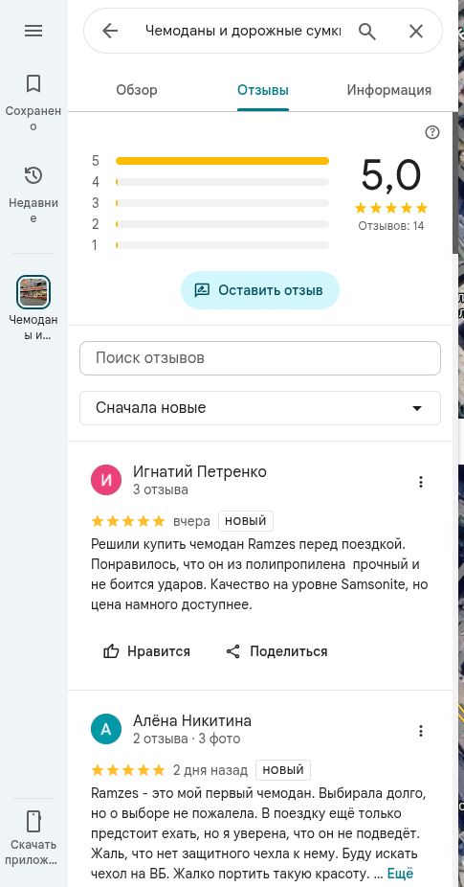Click Download app phone icon
464x887 pixels.
click(33, 821)
